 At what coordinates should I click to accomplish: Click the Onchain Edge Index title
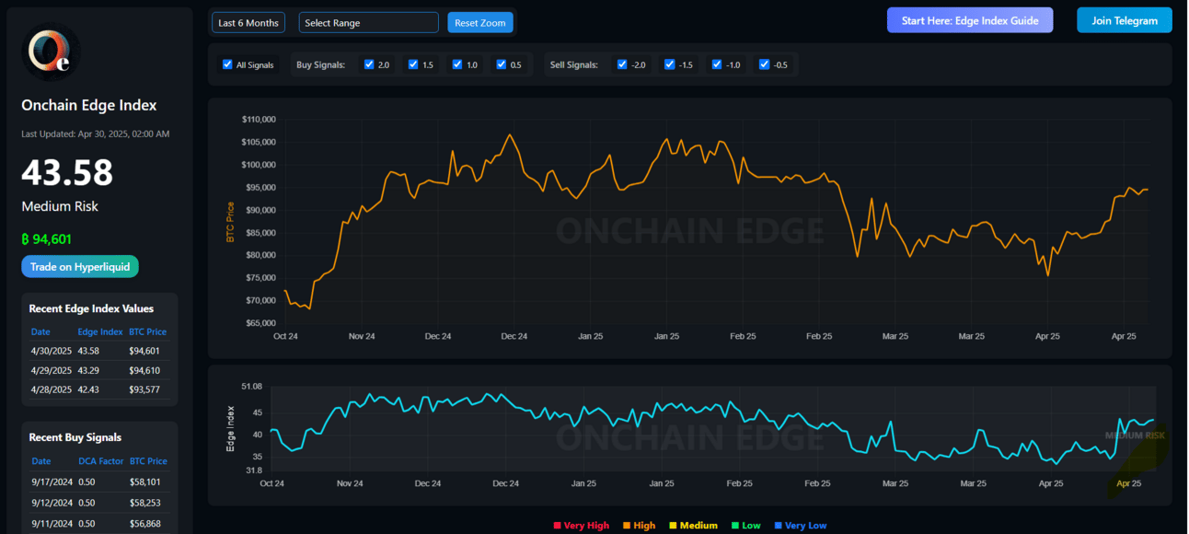pyautogui.click(x=89, y=105)
